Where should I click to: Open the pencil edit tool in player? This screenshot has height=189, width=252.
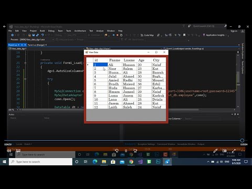click(x=215, y=151)
